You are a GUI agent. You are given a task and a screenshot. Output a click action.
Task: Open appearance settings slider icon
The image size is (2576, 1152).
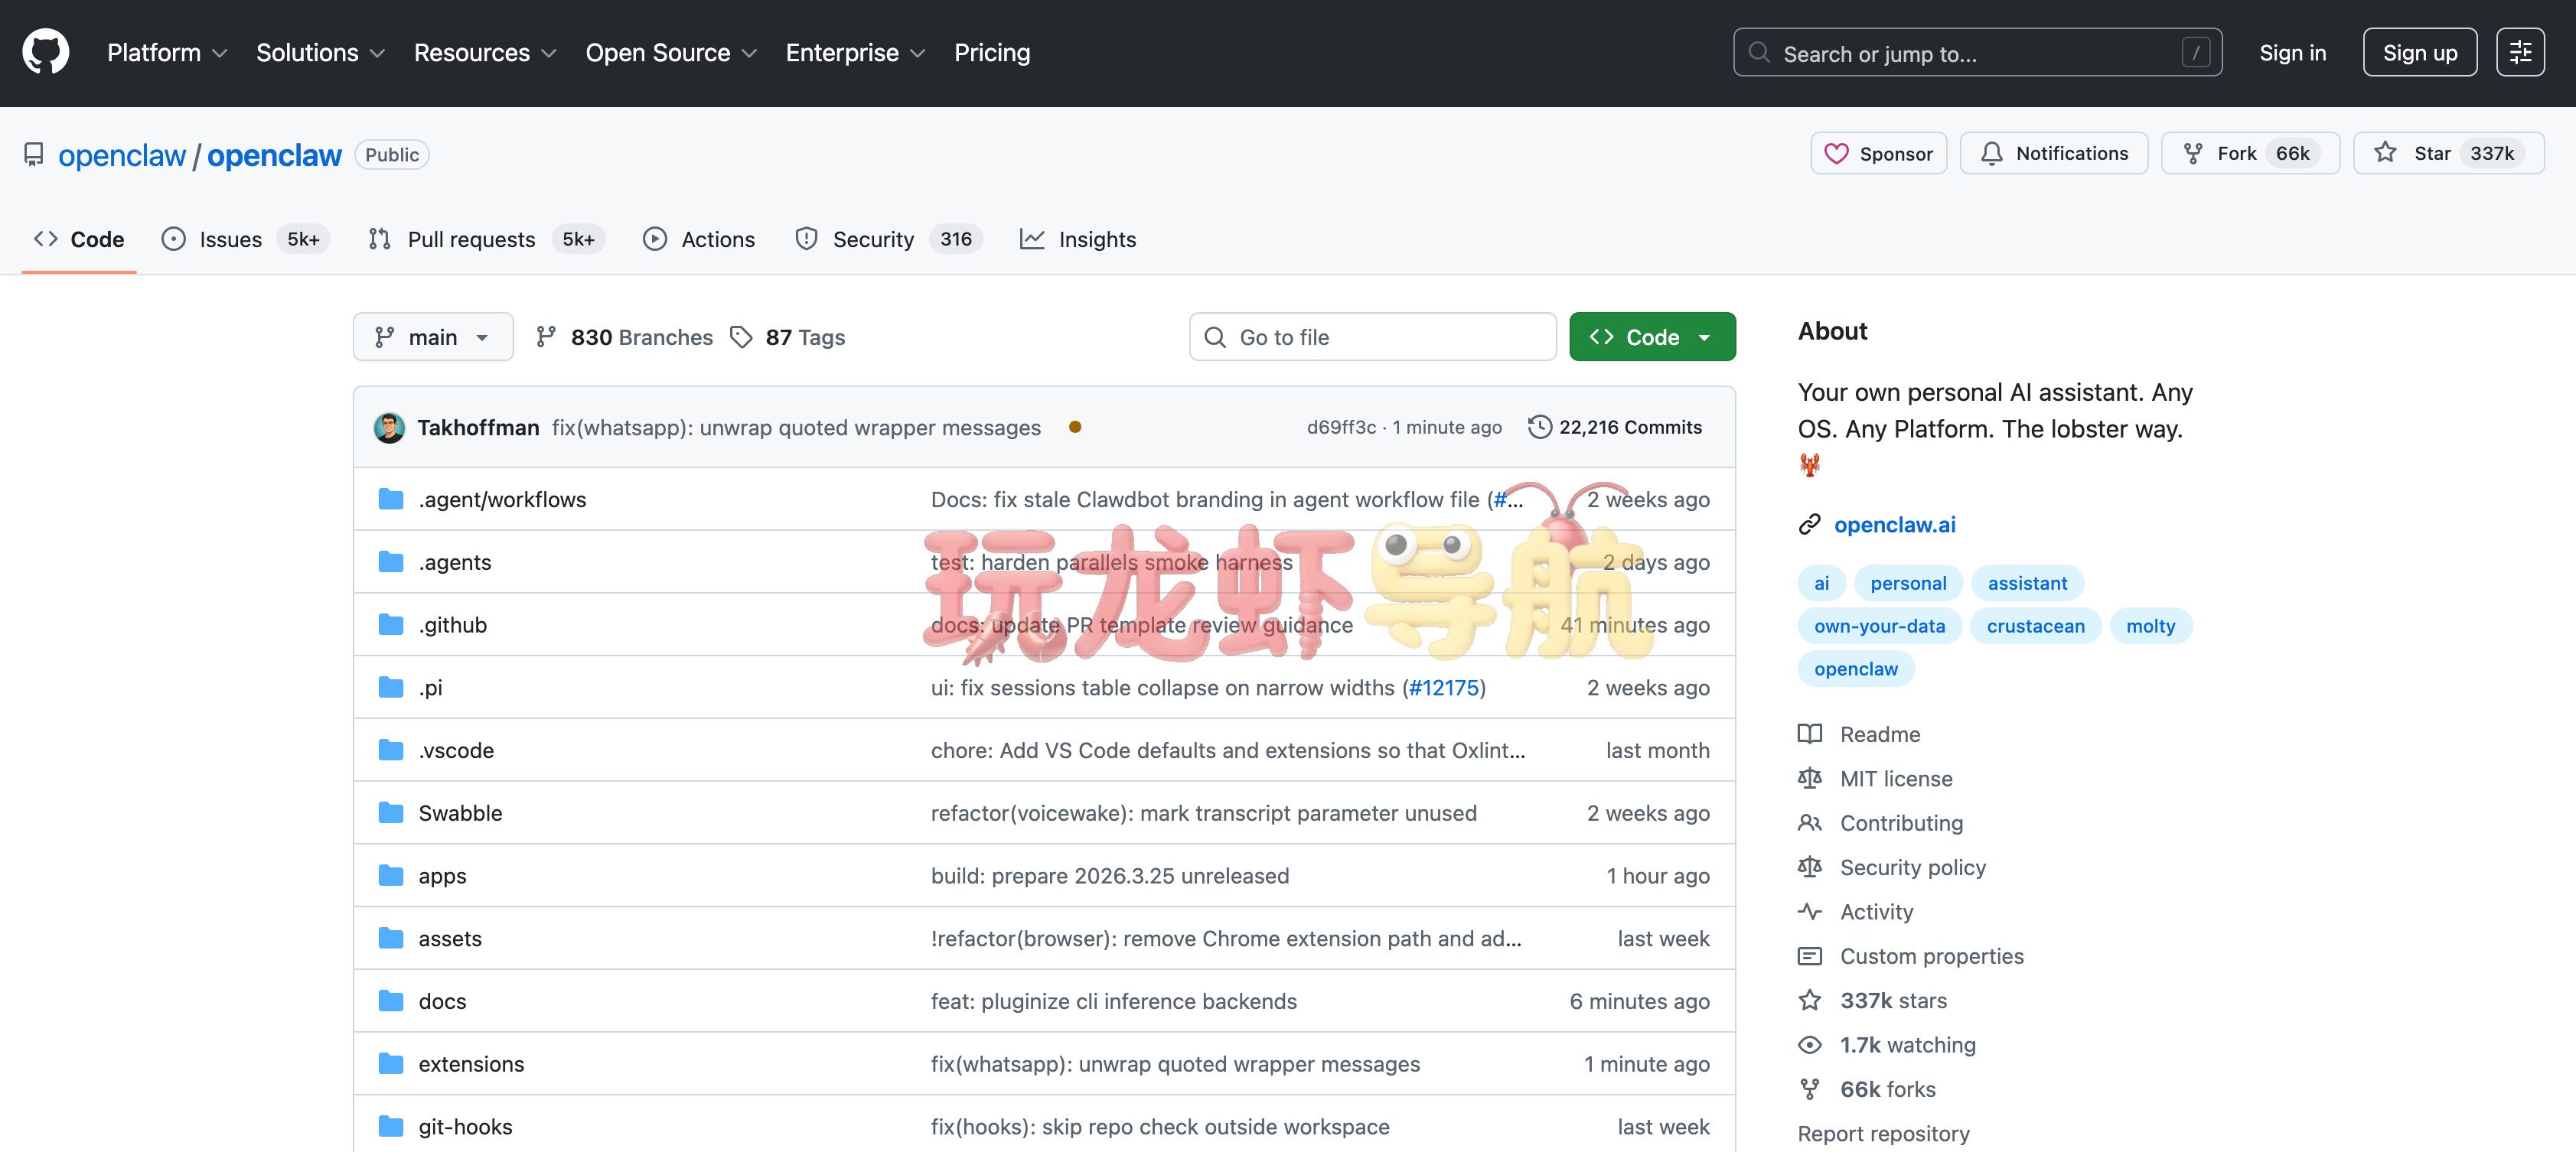[x=2520, y=53]
